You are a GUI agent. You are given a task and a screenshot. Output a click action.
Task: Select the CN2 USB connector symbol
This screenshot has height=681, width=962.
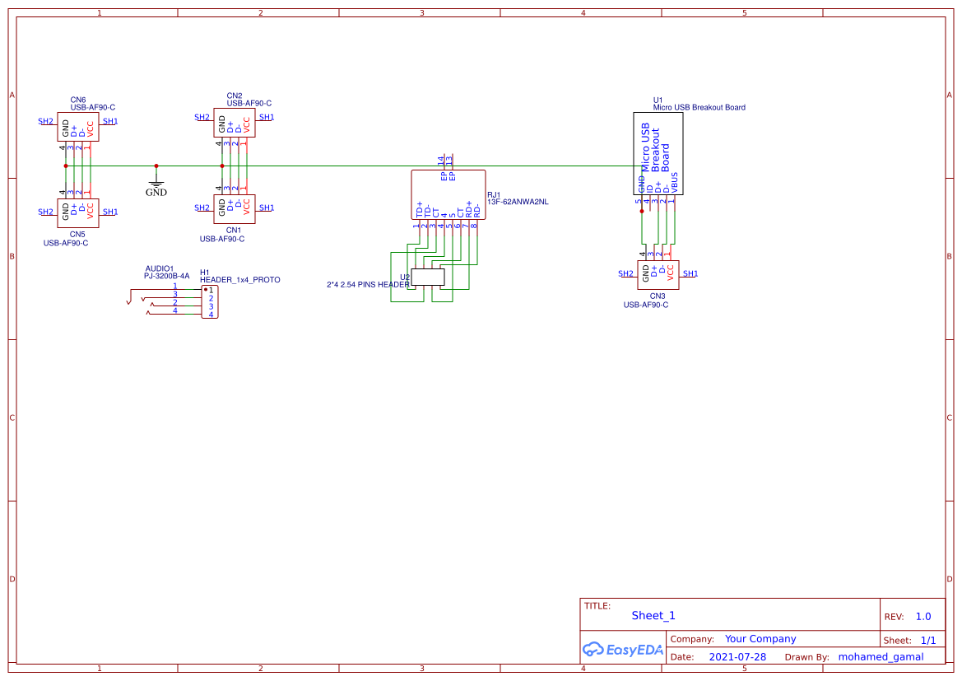tap(233, 122)
